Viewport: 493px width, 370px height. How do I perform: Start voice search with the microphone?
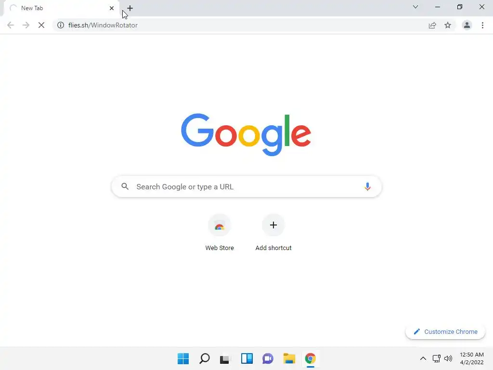[x=367, y=186]
